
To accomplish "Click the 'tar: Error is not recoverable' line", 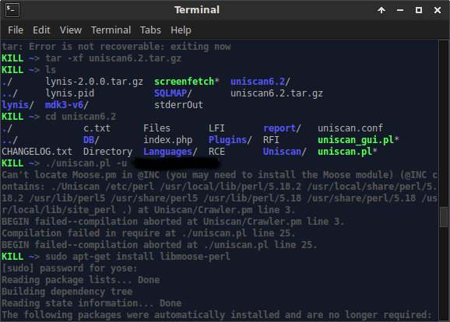I will click(x=116, y=47).
